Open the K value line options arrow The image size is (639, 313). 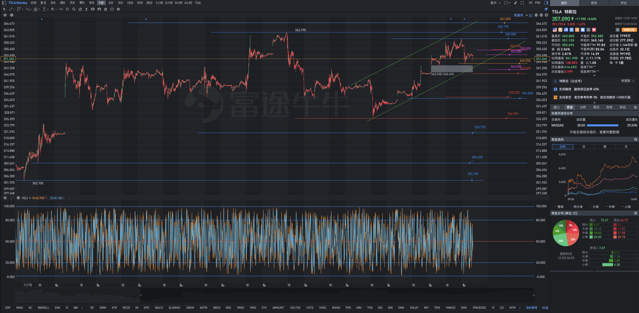click(x=46, y=198)
